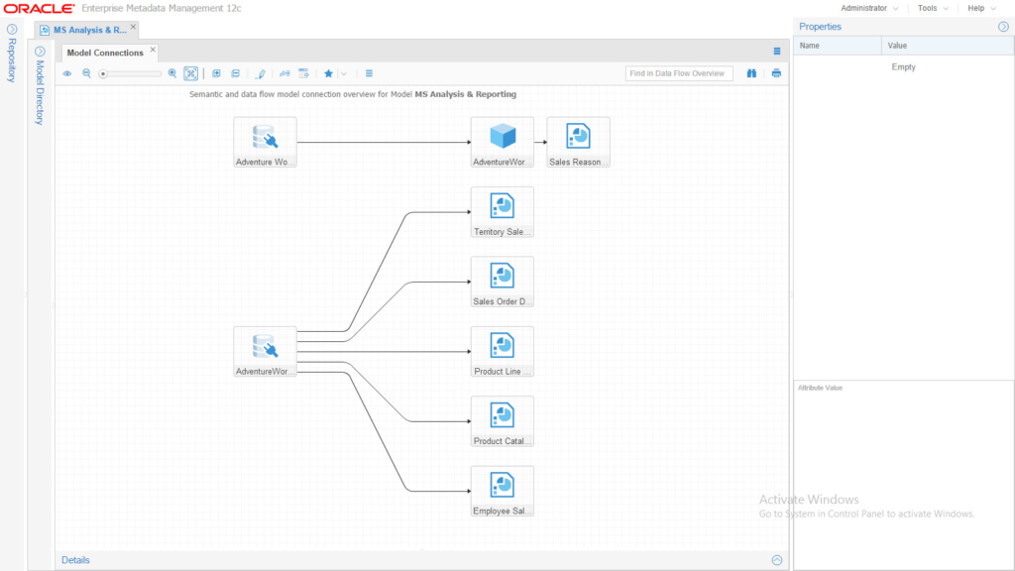Select the Employee Sal... report node
The width and height of the screenshot is (1015, 571).
(x=503, y=492)
